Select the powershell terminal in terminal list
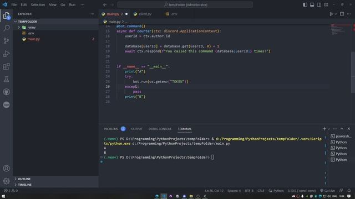Image resolution: width=355 pixels, height=199 pixels. [x=341, y=137]
